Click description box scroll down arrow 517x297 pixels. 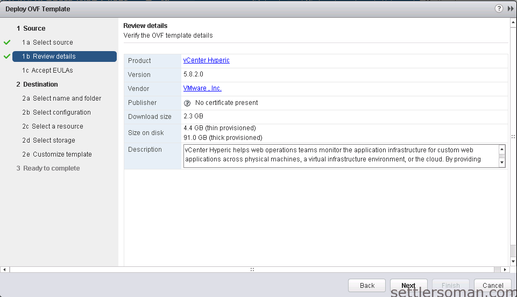pyautogui.click(x=502, y=162)
